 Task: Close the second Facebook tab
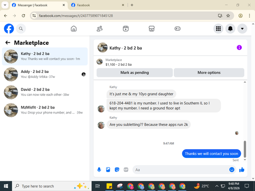click(123, 5)
